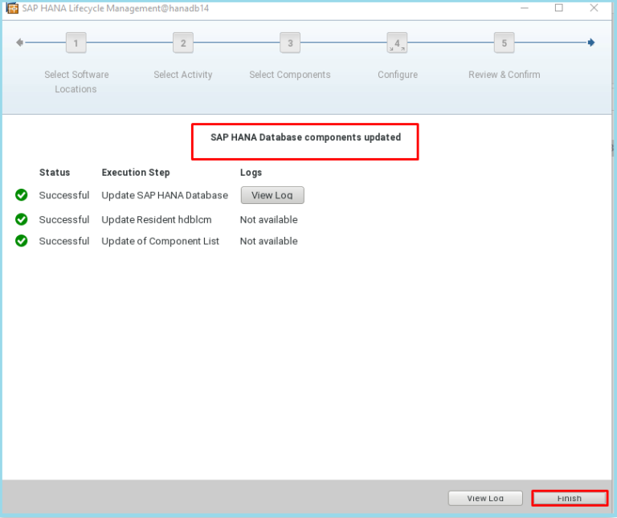The image size is (617, 518).
Task: Click the Select Software Locations step label
Action: [76, 82]
